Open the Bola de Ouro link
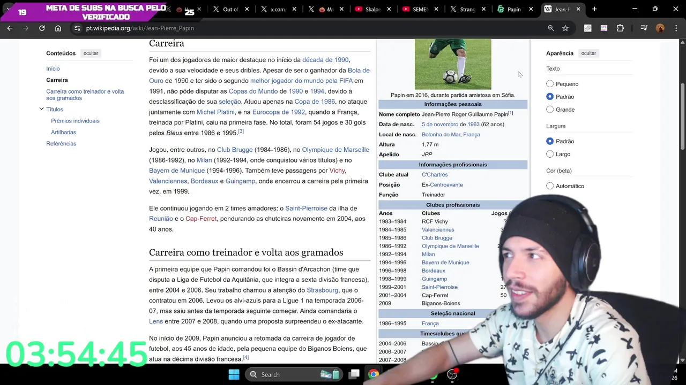Screen dimensions: 686x385 pos(359,70)
